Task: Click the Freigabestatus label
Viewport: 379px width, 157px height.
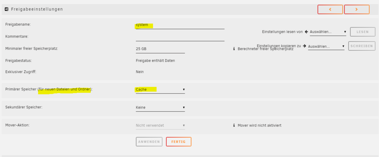Action: [x=19, y=60]
